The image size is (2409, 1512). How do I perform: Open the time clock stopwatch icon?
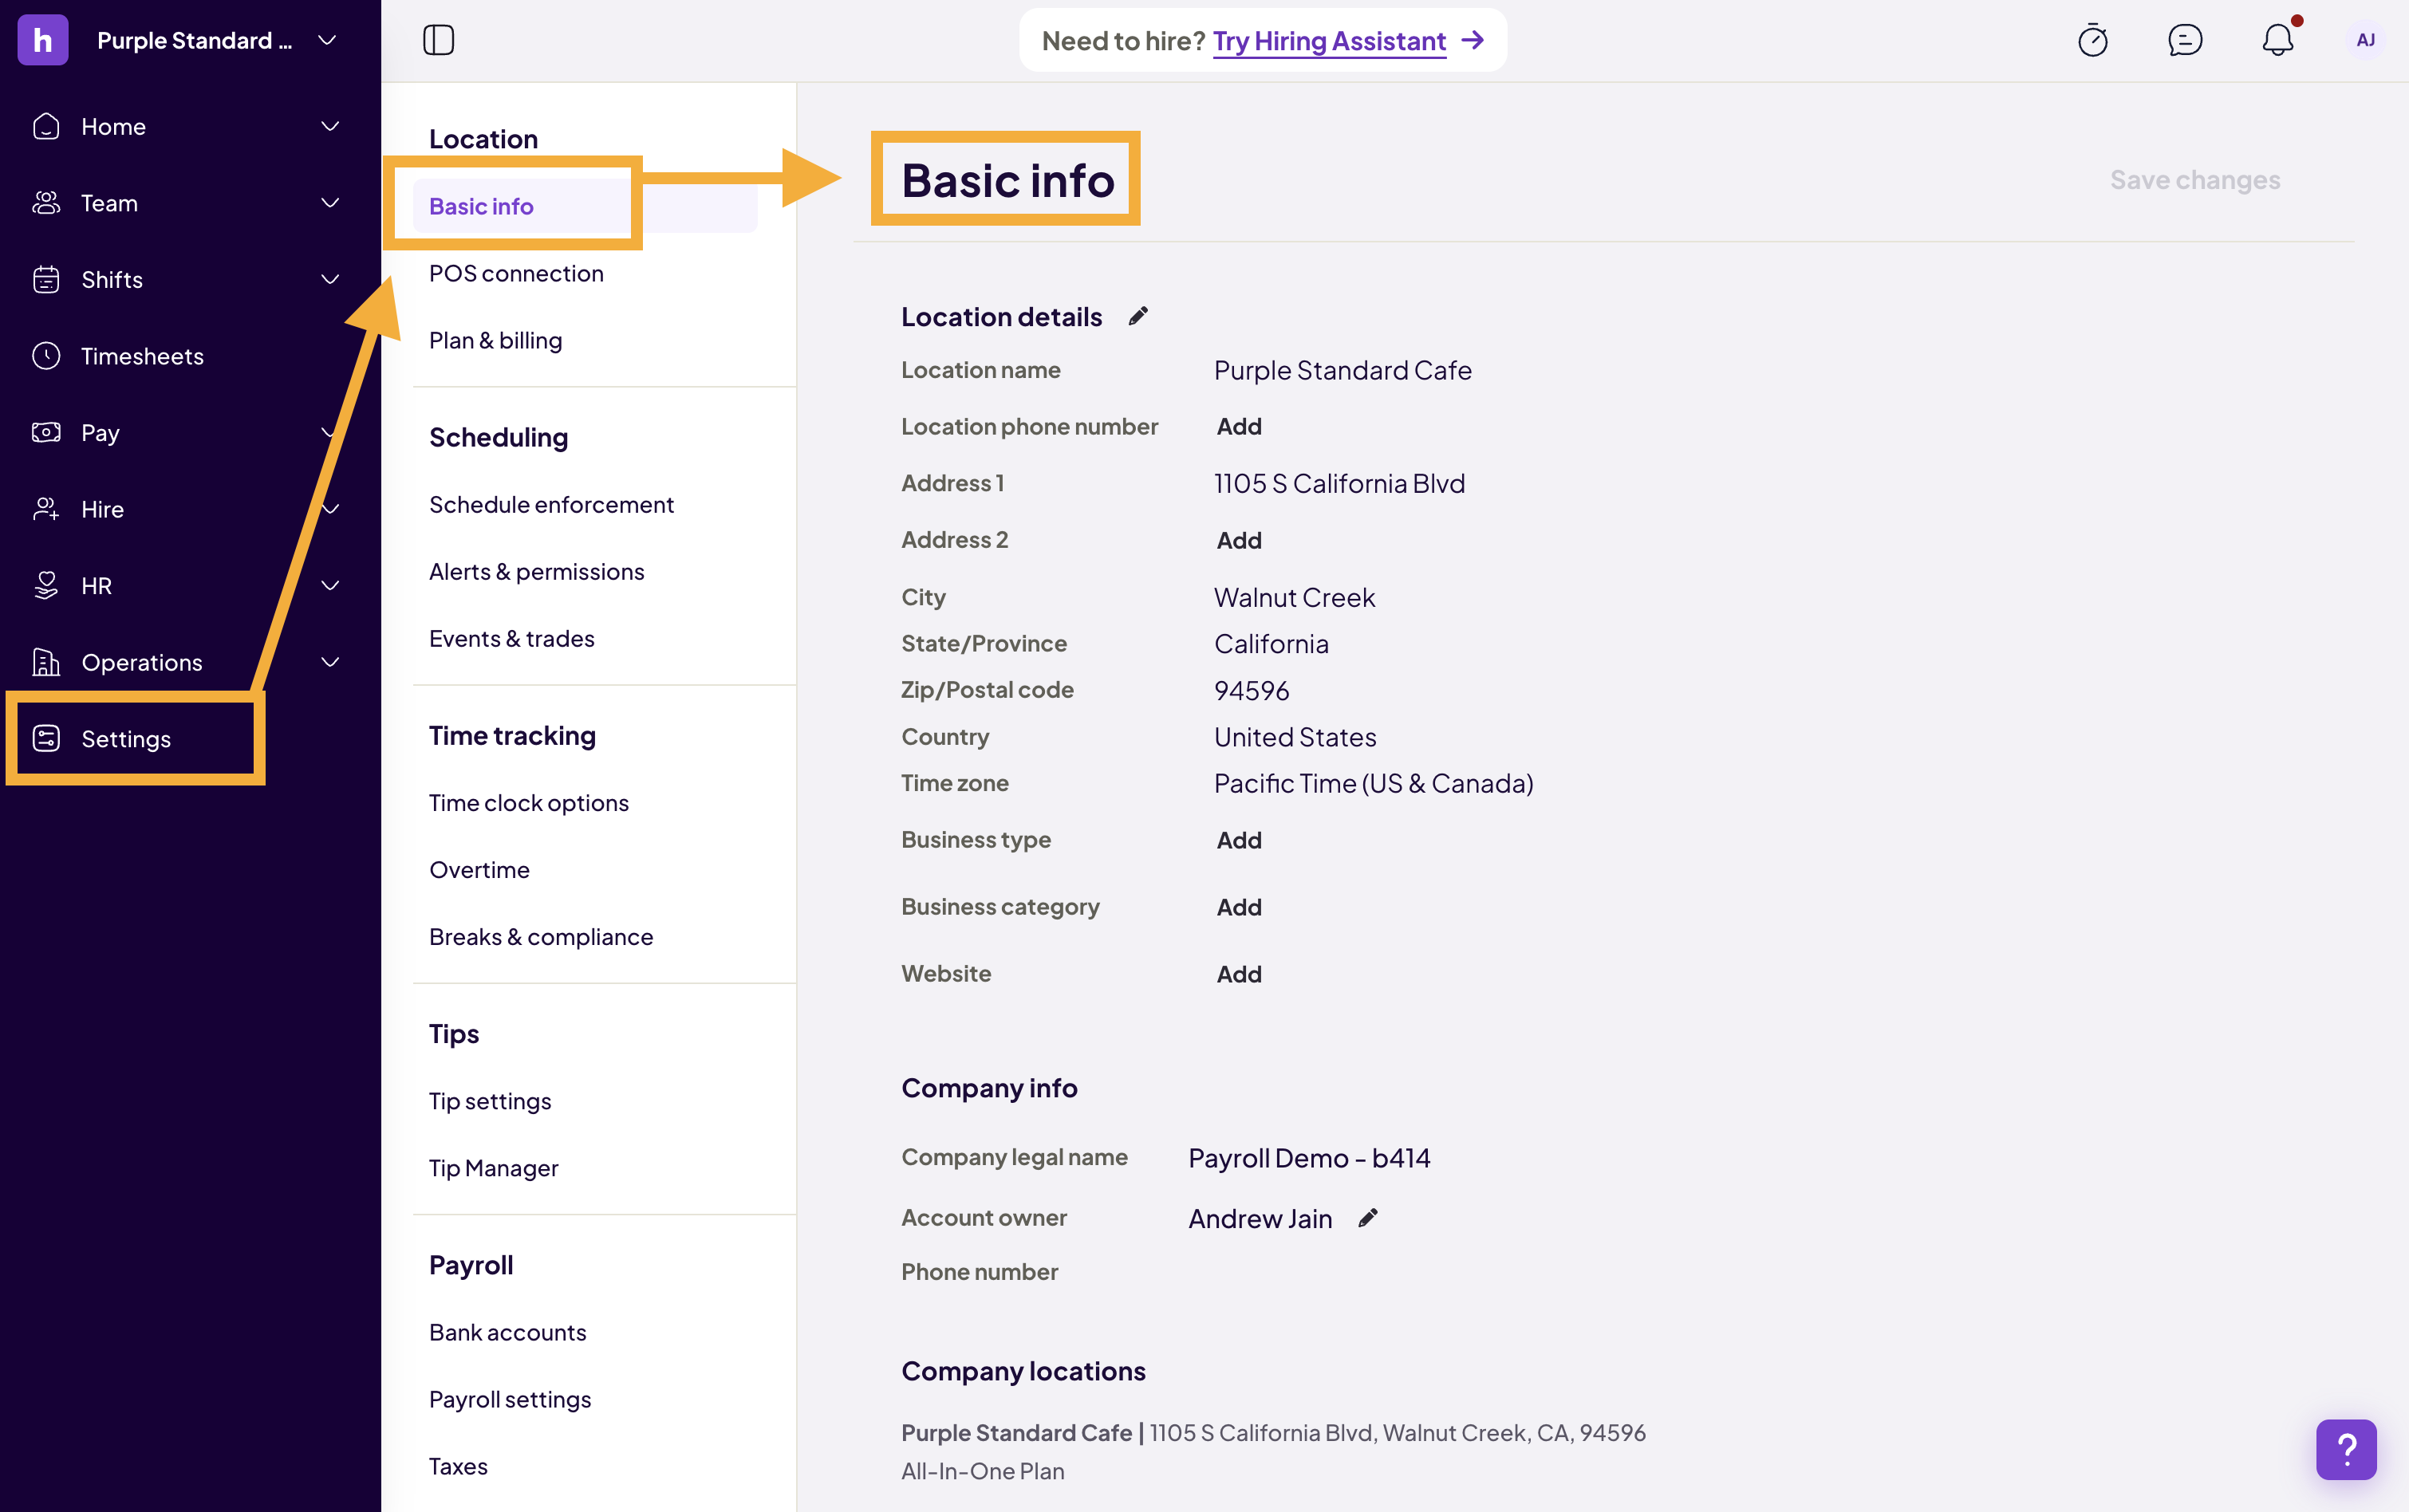[2092, 40]
